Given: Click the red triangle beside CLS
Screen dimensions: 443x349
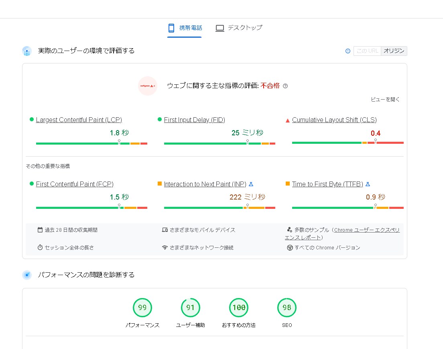Looking at the screenshot, I should [x=288, y=120].
